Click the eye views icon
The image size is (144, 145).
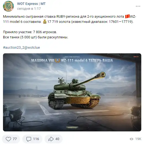tap(132, 139)
